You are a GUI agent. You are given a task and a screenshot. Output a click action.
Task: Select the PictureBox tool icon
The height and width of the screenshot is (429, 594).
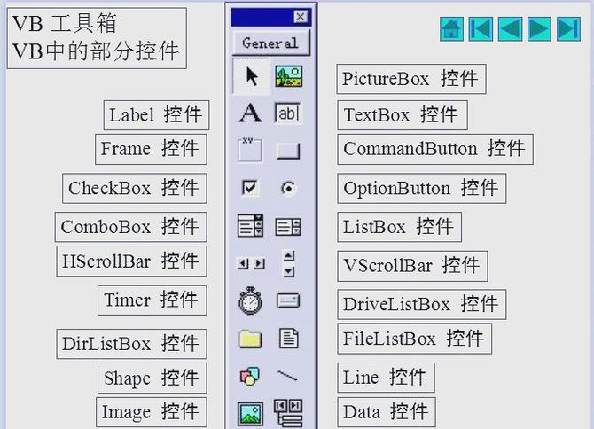click(289, 76)
